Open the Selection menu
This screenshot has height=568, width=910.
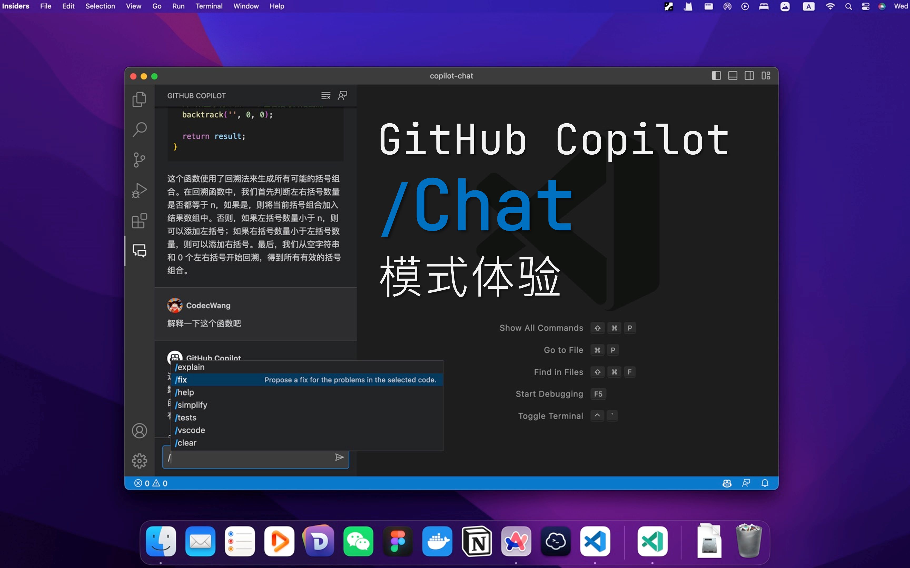click(100, 6)
